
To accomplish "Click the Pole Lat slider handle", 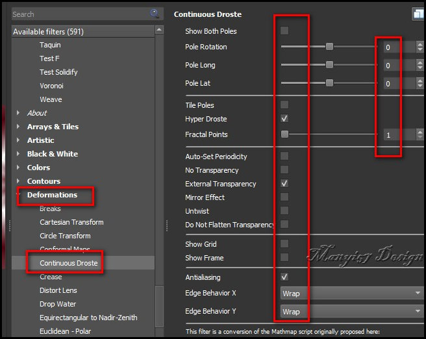I will tap(329, 83).
